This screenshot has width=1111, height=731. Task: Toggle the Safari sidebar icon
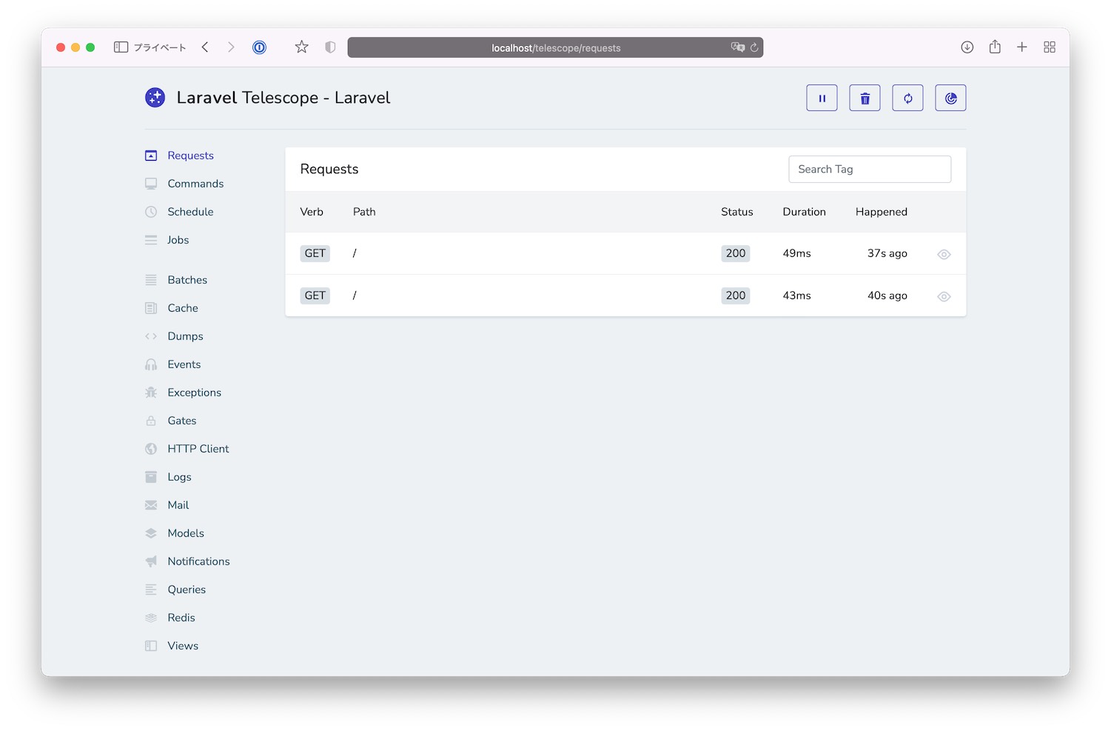[x=120, y=47]
